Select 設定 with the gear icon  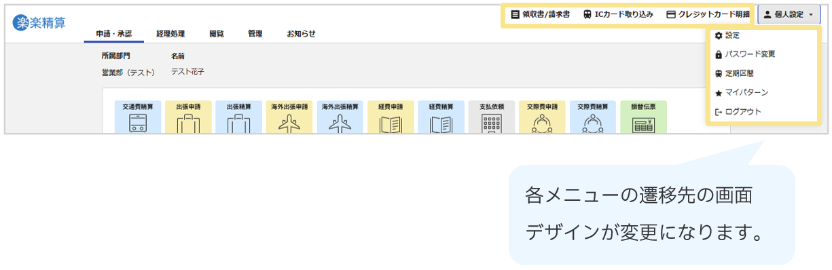pyautogui.click(x=727, y=35)
